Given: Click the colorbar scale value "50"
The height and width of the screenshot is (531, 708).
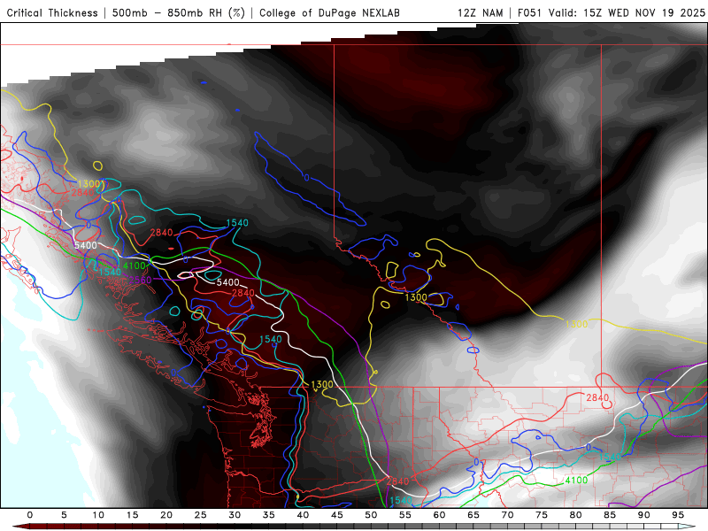Looking at the screenshot, I should (x=371, y=515).
